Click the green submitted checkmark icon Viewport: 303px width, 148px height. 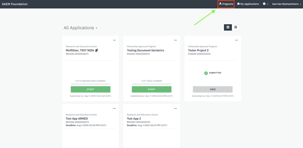click(x=206, y=73)
